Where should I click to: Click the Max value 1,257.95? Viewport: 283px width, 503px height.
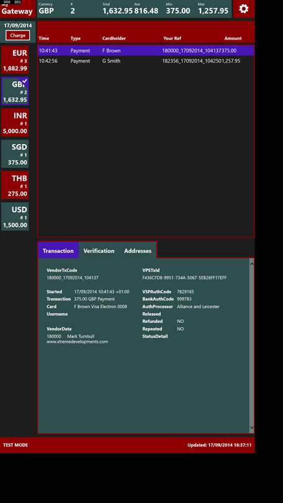click(x=213, y=11)
